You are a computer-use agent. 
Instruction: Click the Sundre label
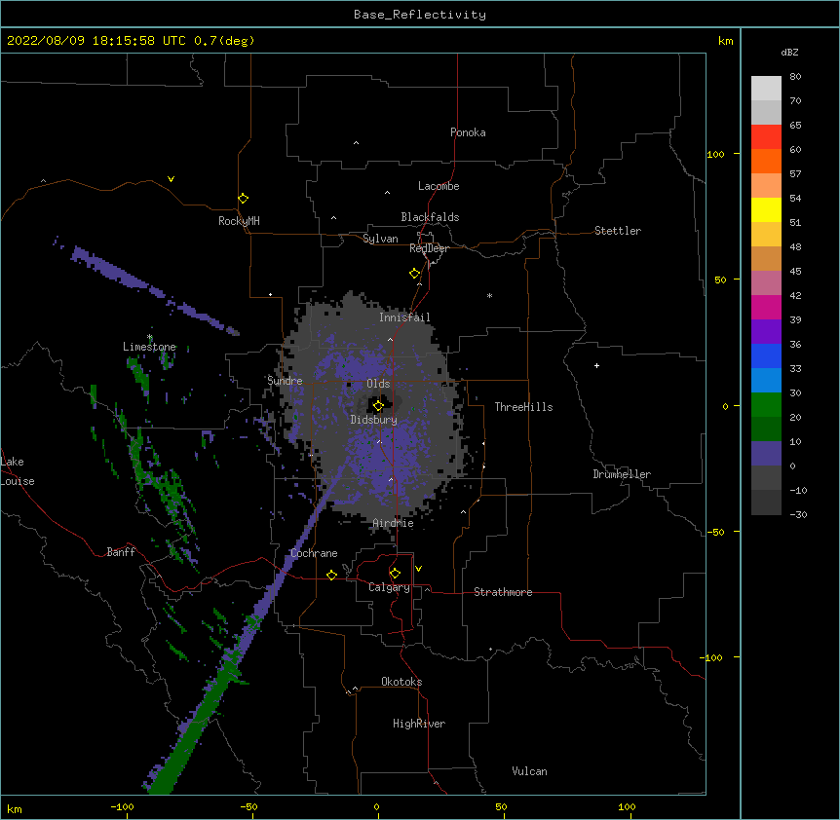pos(285,381)
